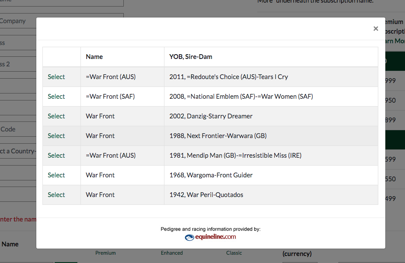The height and width of the screenshot is (263, 405).
Task: Click War Front name in the 1942 row
Action: click(100, 194)
